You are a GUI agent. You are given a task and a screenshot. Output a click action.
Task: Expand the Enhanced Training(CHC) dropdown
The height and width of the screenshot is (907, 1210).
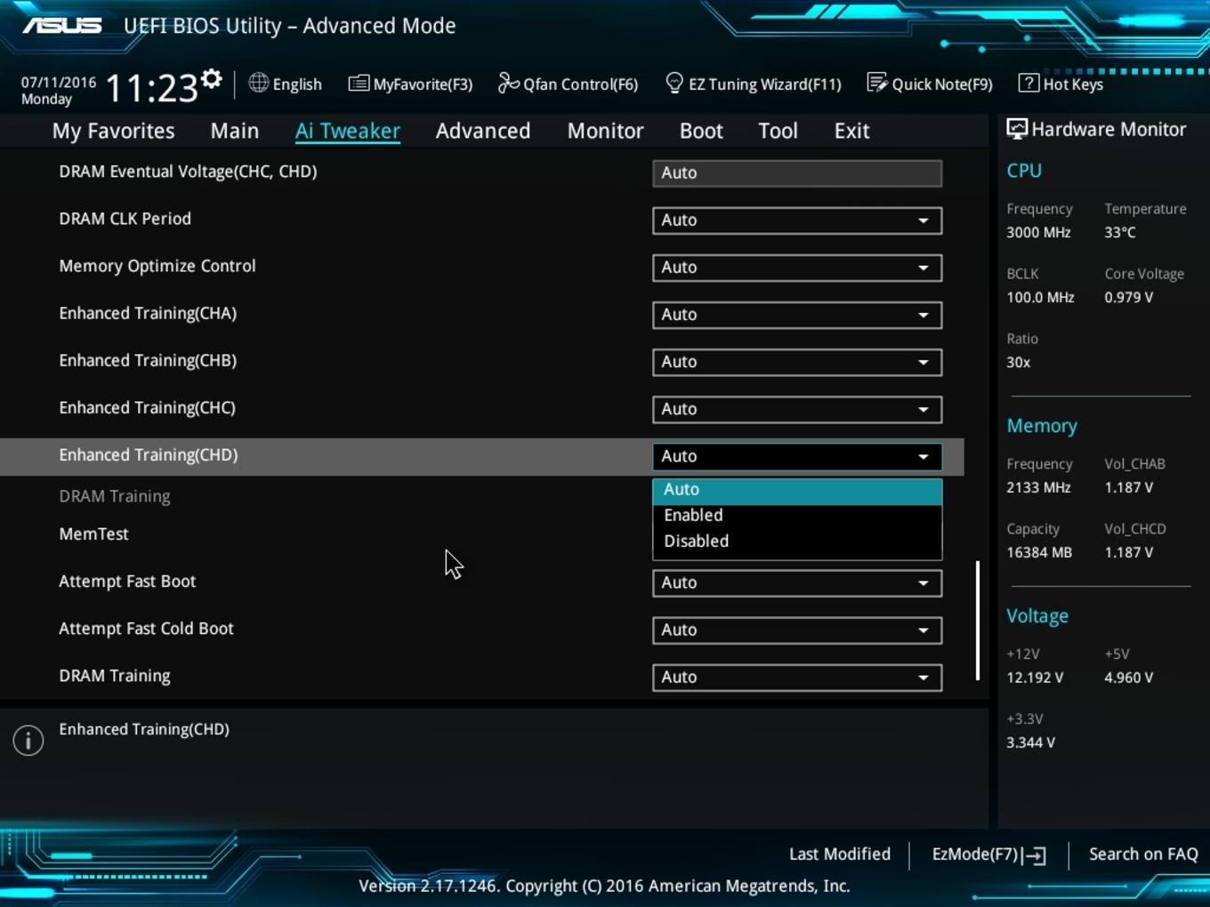click(x=797, y=409)
